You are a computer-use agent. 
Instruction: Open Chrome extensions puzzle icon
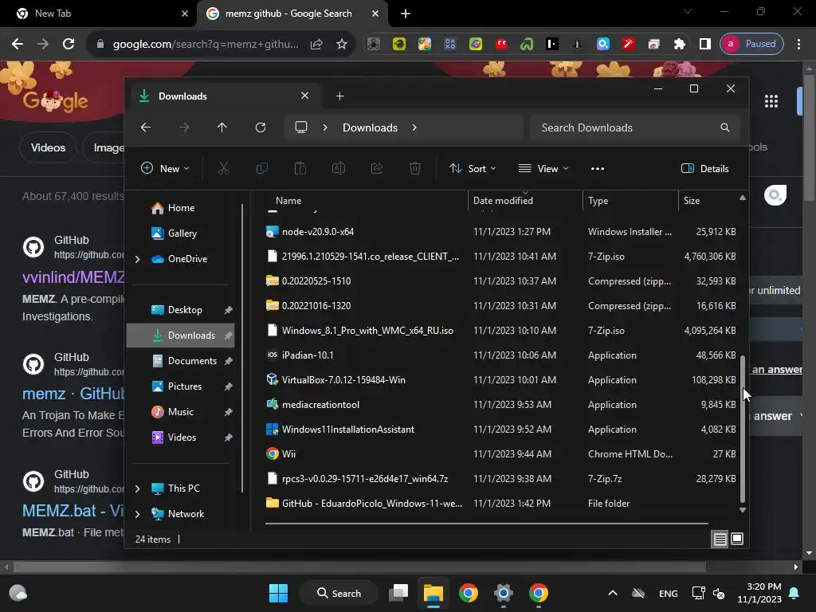coord(679,45)
